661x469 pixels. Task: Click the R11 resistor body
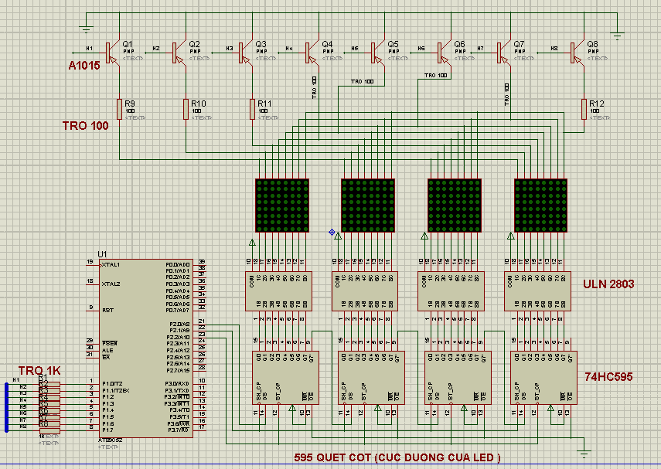(253, 109)
